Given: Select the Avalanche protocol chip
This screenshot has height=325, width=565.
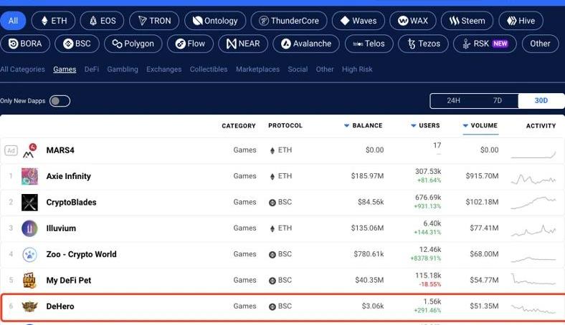Looking at the screenshot, I should point(306,44).
